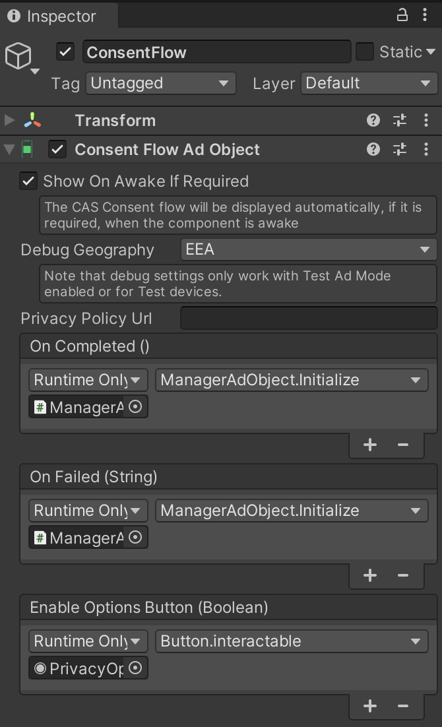This screenshot has height=727, width=442.
Task: Open the Layer dropdown set to Default
Action: (368, 83)
